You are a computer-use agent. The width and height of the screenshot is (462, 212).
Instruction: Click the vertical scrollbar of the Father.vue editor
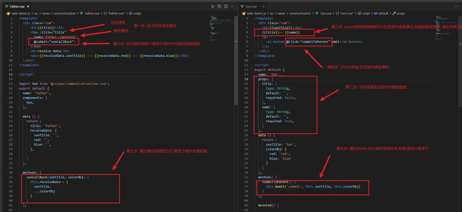point(236,62)
